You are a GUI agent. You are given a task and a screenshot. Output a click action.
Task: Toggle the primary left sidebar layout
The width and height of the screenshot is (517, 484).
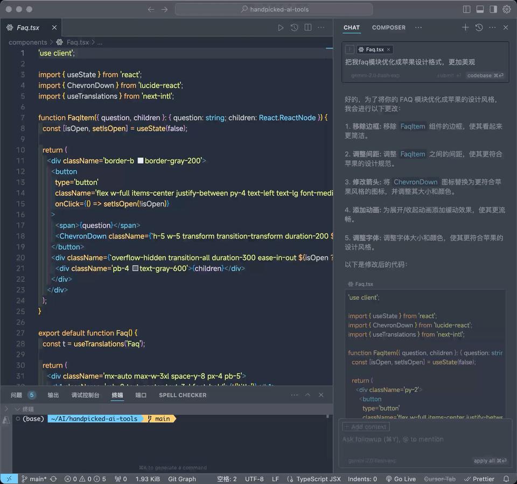[x=466, y=9]
